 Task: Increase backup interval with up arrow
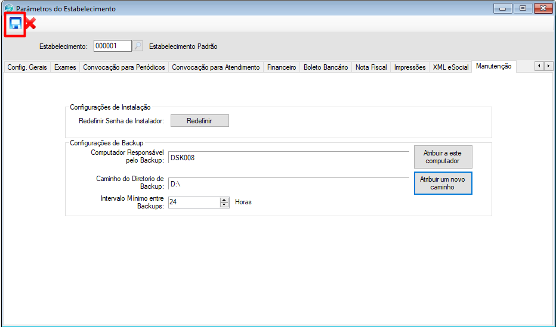pos(224,200)
